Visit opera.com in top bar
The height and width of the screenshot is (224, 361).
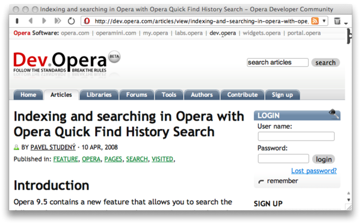pos(75,33)
